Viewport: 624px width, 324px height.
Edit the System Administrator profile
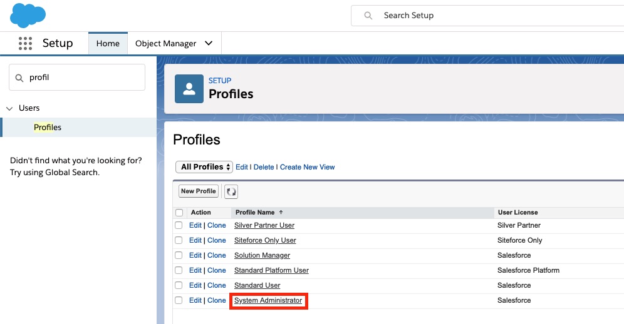(x=195, y=300)
